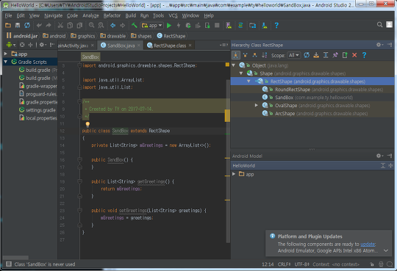Screen dimensions: 397x271
Task: Toggle tool window buttons in the status bar corner
Action: click(9, 264)
